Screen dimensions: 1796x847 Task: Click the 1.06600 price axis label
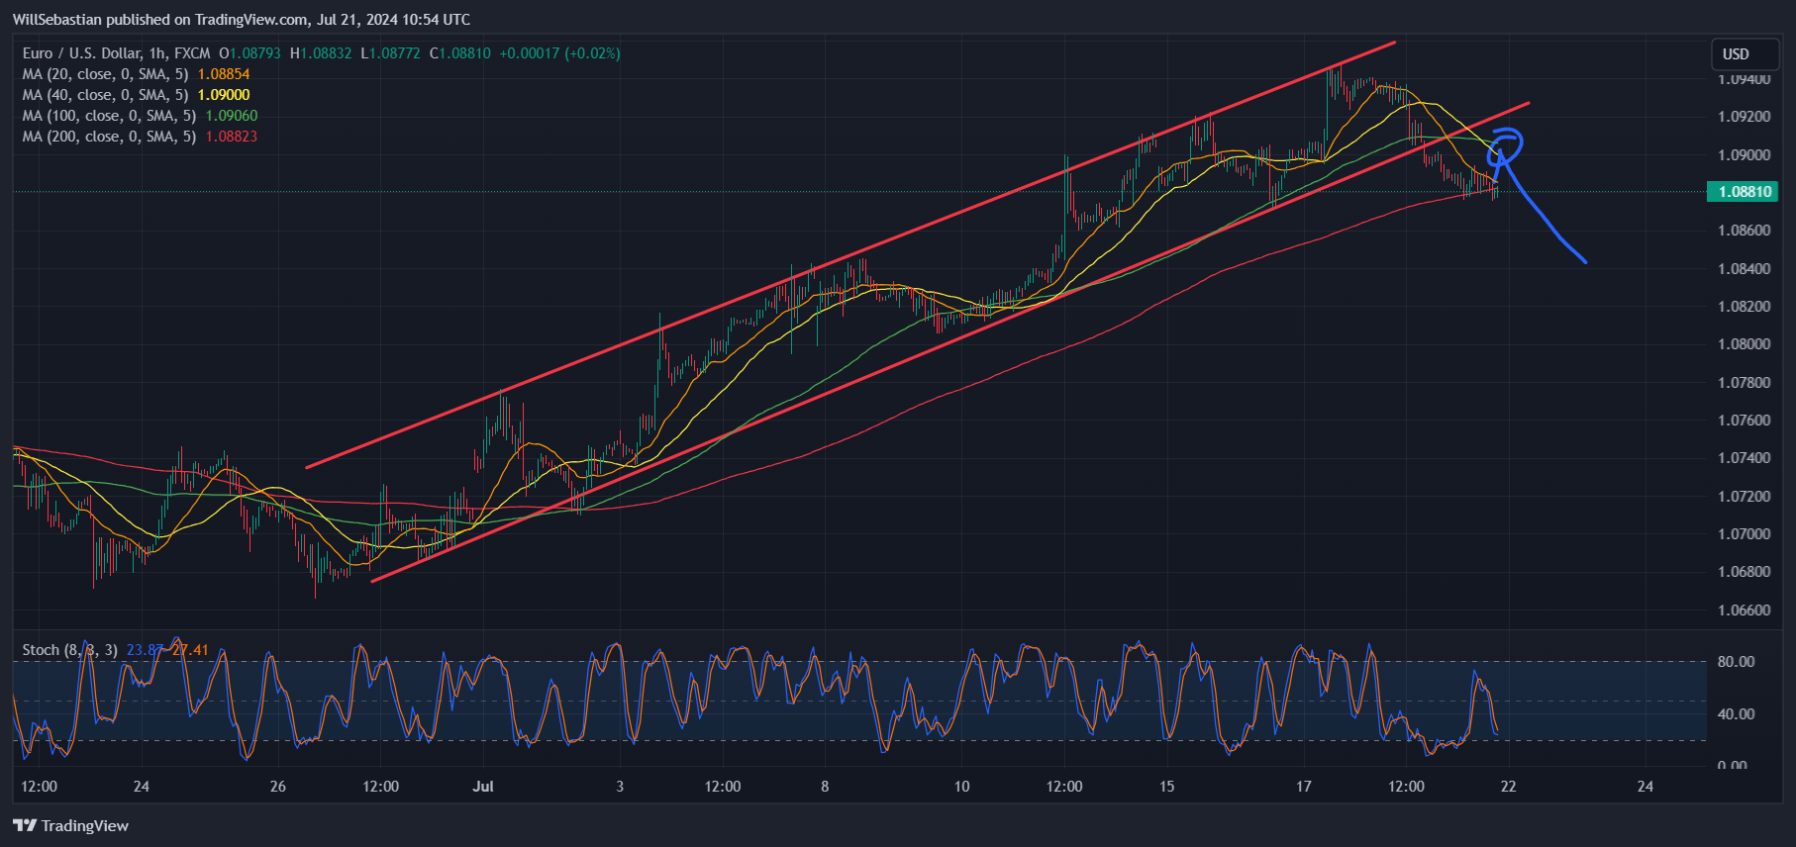tap(1744, 611)
